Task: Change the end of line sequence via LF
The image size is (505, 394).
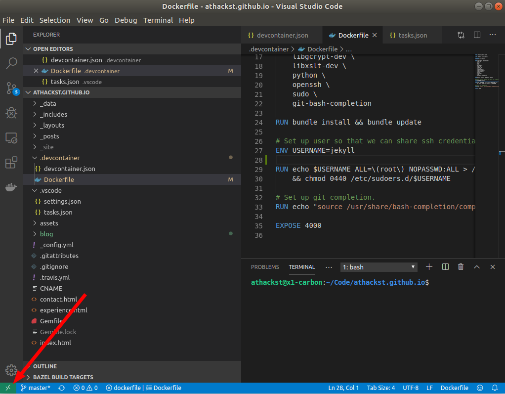Action: [x=429, y=388]
